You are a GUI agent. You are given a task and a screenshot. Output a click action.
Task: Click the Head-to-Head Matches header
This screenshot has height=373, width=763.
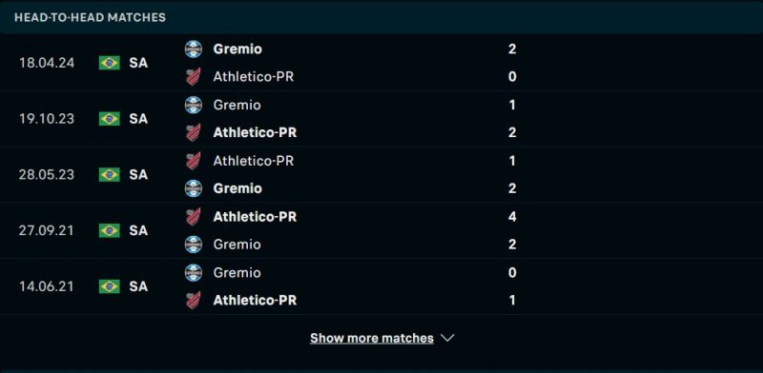point(90,17)
